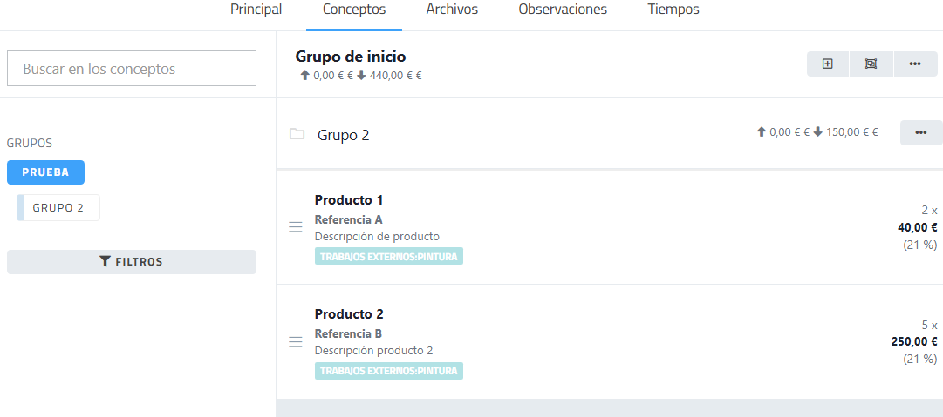Click the up arrow in Grupo de inicio totals
943x417 pixels.
(304, 76)
